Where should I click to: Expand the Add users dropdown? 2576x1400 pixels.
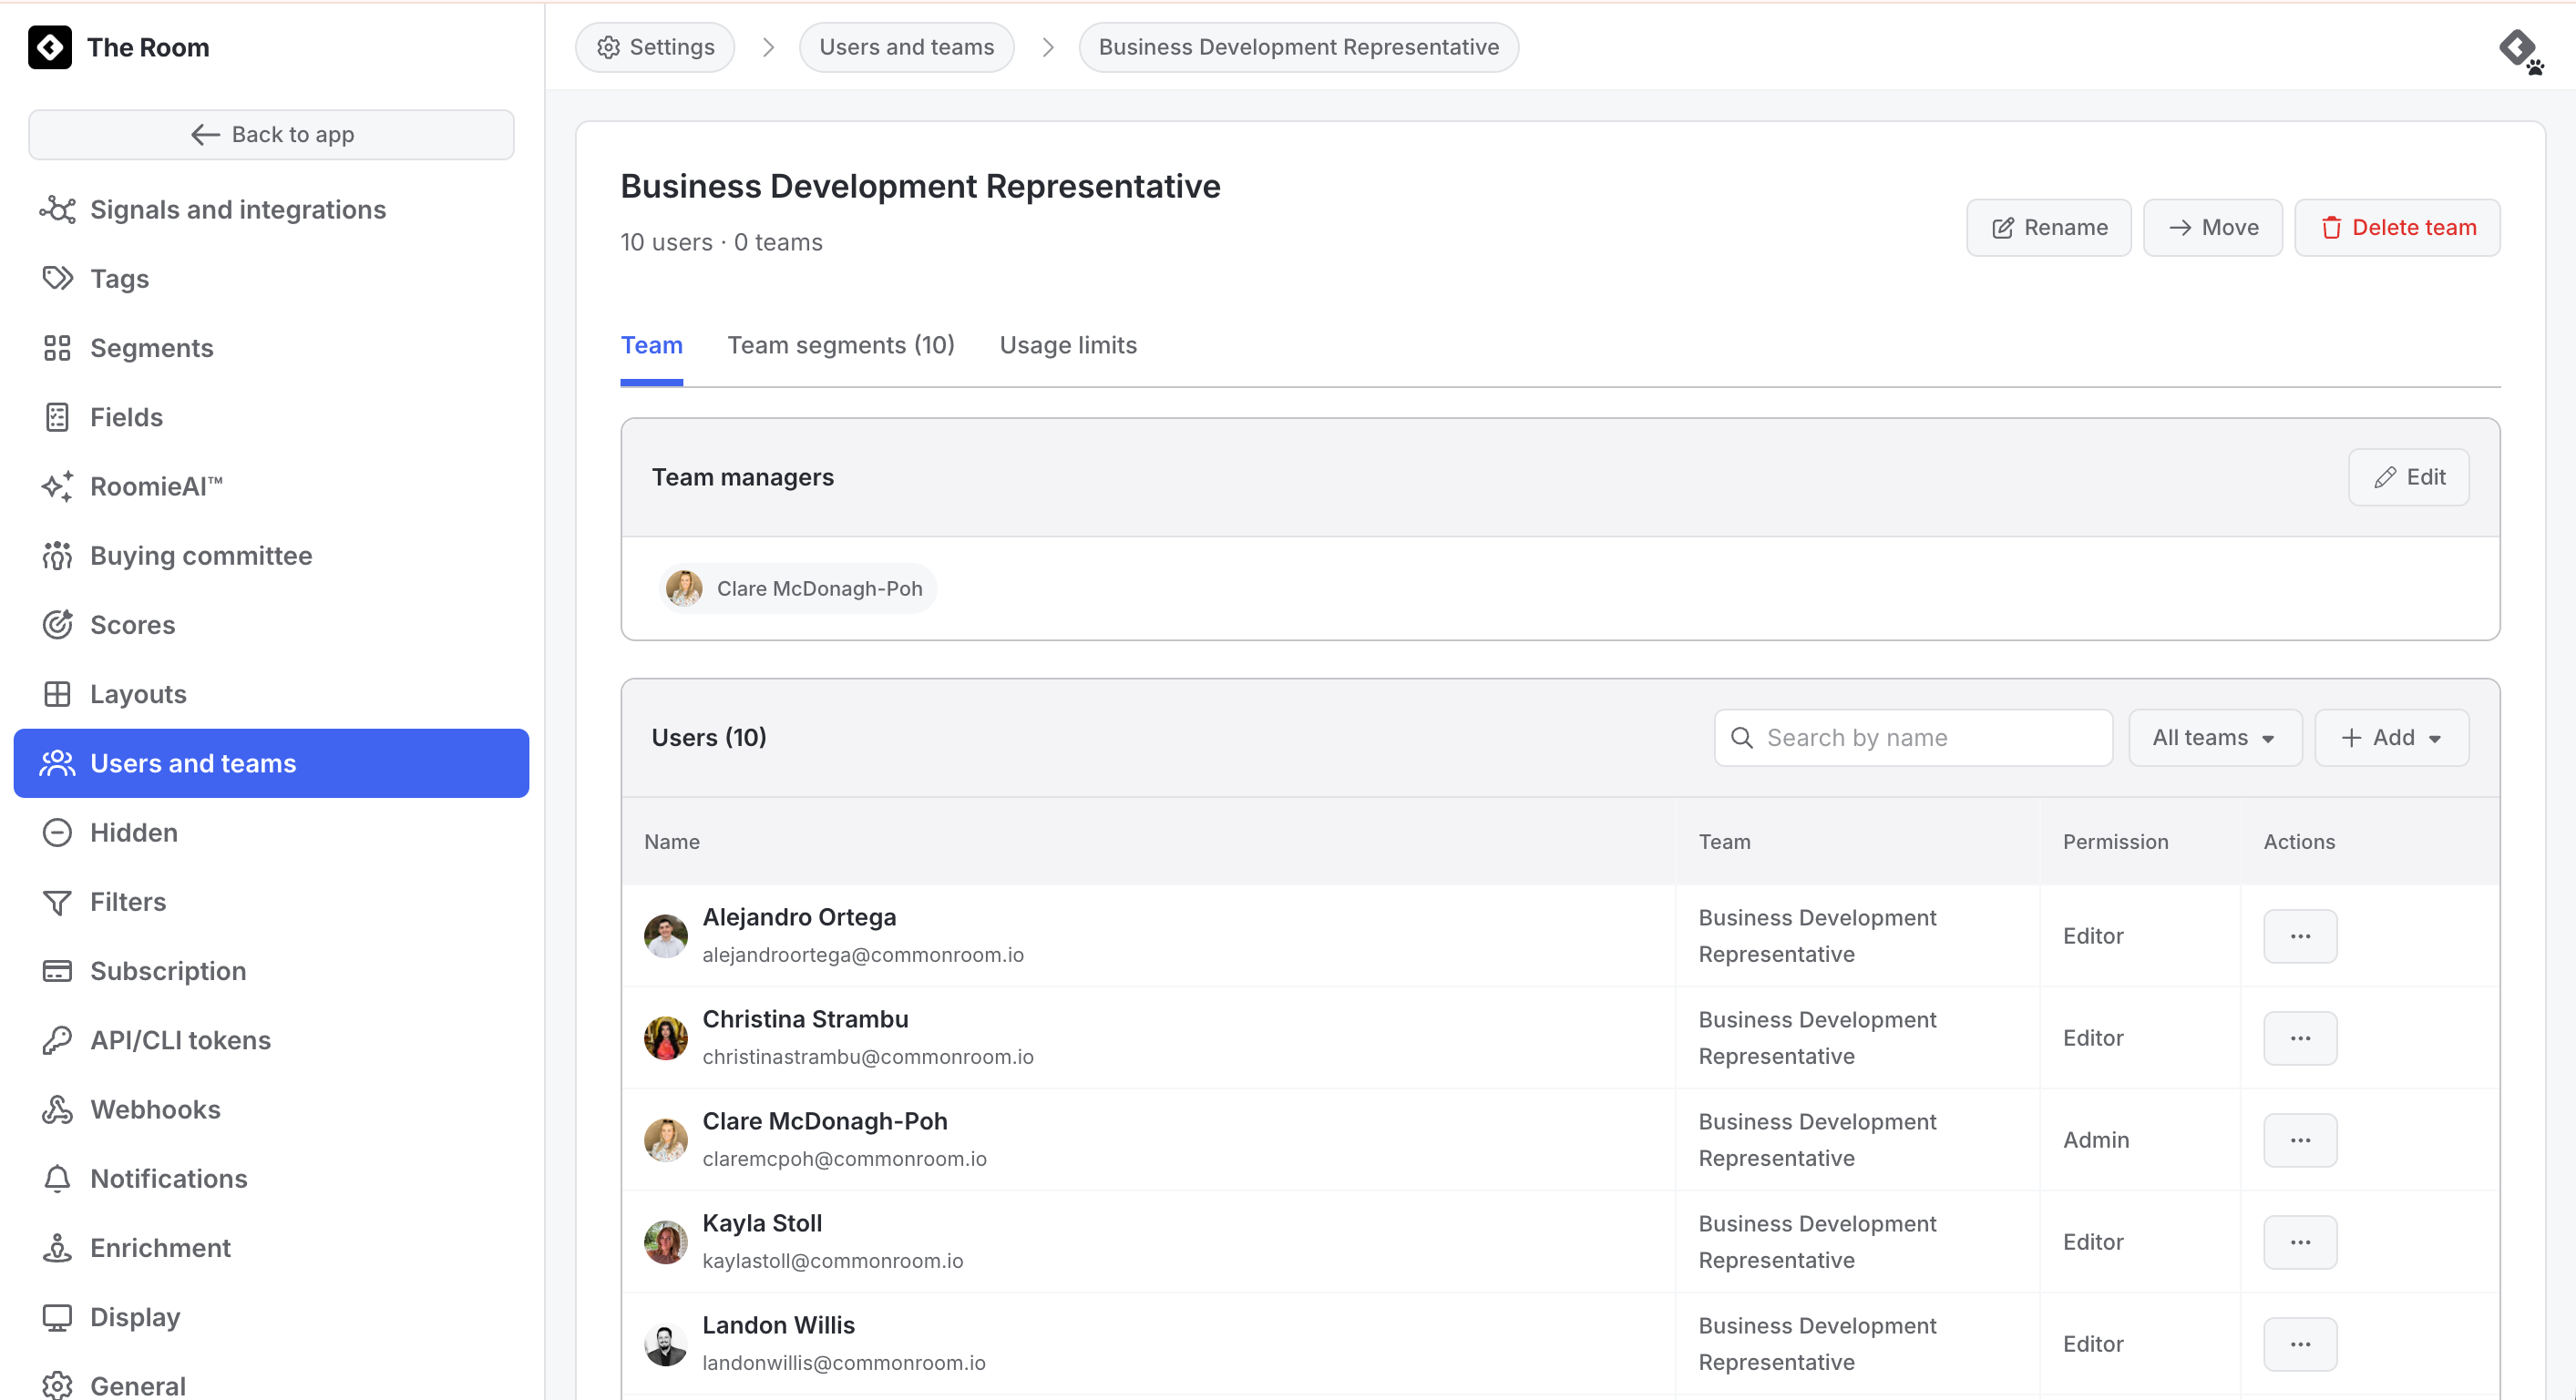[x=2391, y=738]
